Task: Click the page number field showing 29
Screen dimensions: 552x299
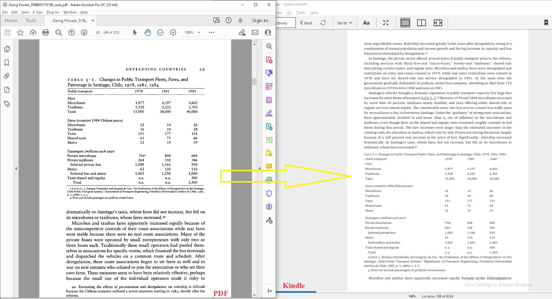Action: 98,33
